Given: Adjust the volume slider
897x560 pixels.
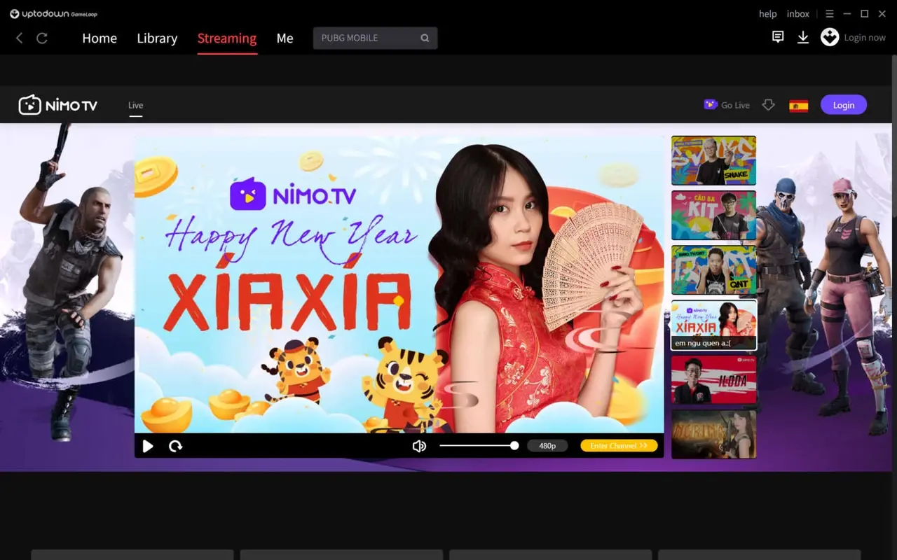Looking at the screenshot, I should pyautogui.click(x=479, y=445).
